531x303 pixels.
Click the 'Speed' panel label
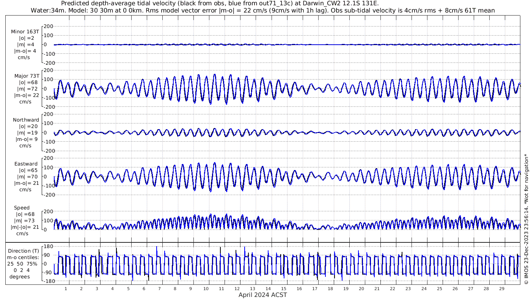pos(22,208)
